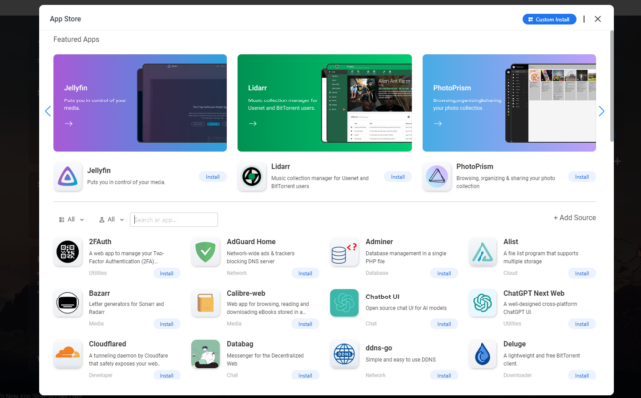Install Bazarr

(166, 324)
